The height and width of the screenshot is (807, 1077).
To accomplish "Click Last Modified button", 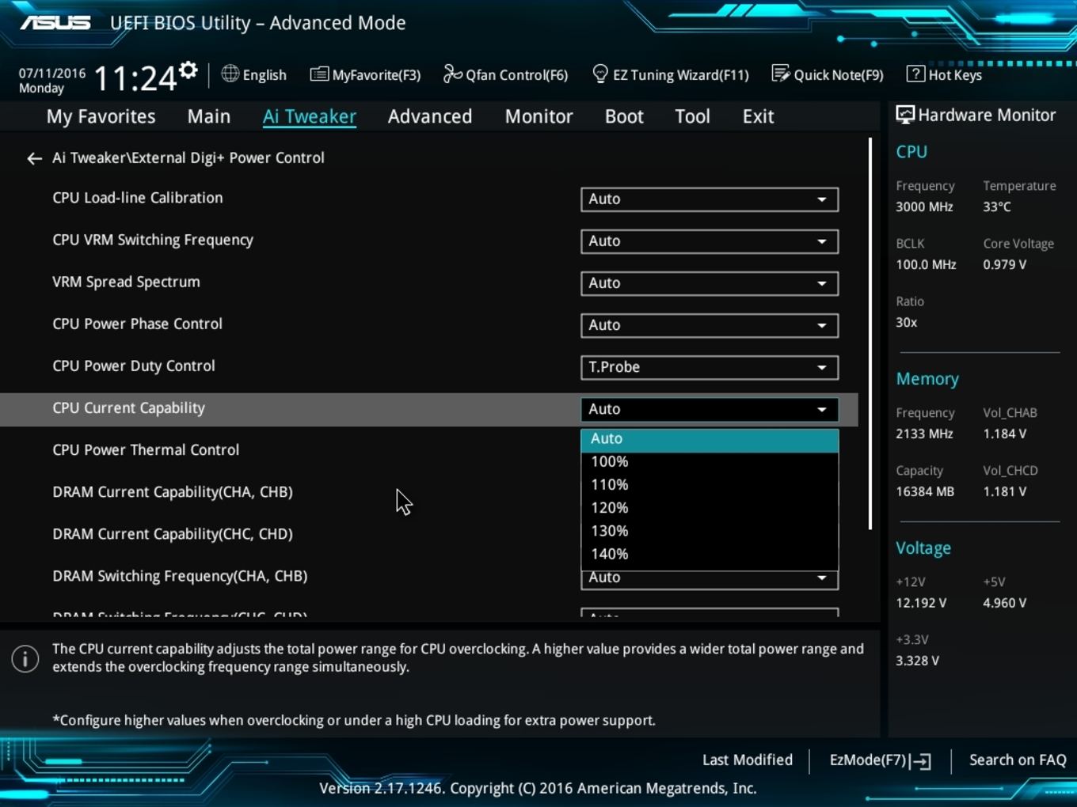I will (747, 760).
